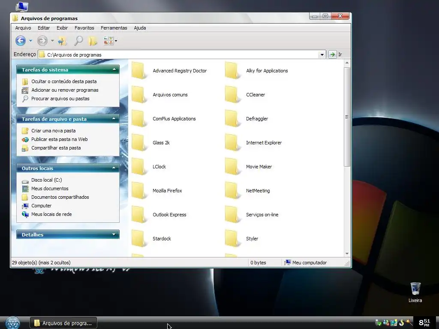Screen dimensions: 439x329
Task: Toggle the Folders pane toolbar icon
Action: tap(93, 41)
